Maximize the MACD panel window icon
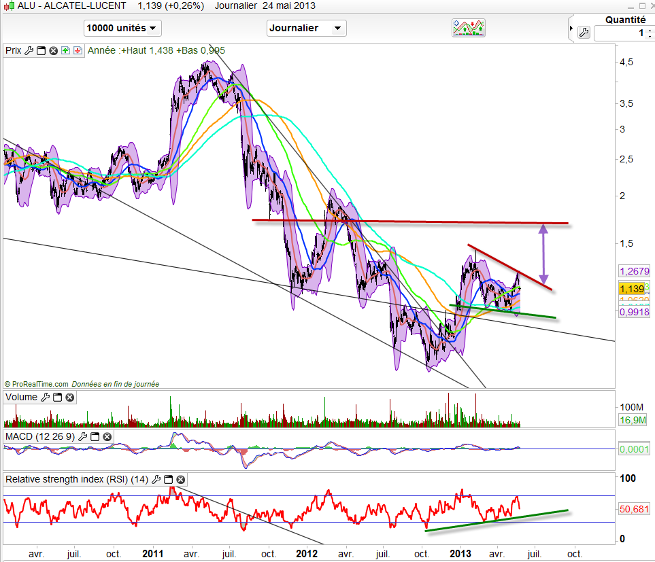Viewport: 655px width, 562px height. click(96, 436)
